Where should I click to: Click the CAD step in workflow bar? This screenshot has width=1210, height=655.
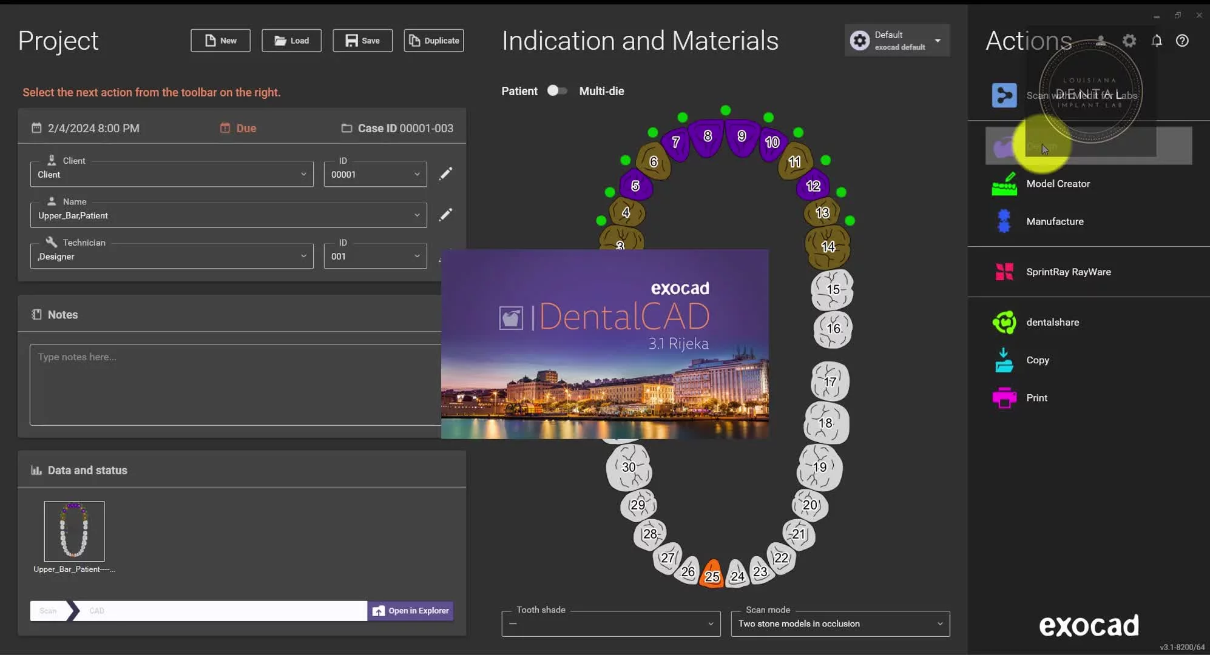[x=97, y=611]
